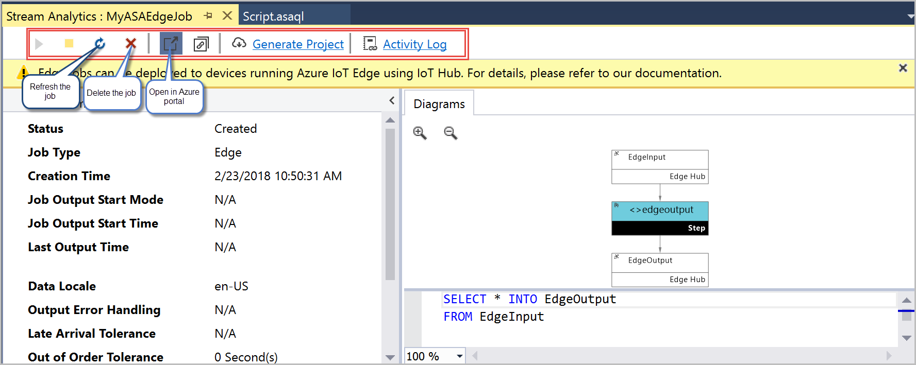Collapse the job summary panel

tap(392, 100)
